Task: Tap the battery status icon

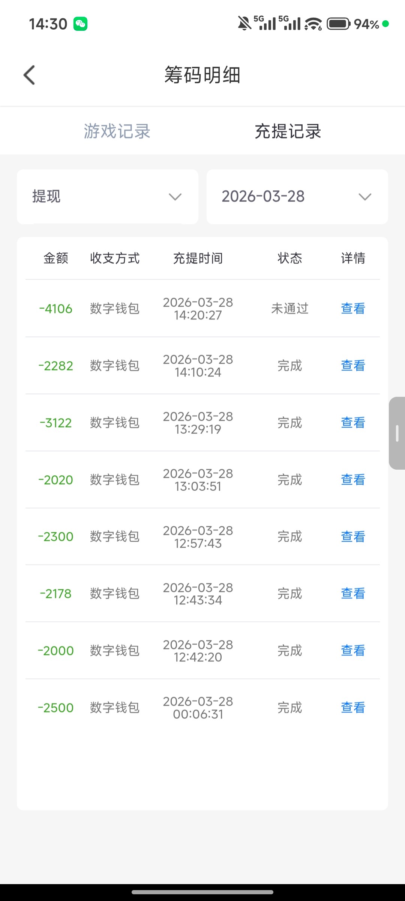Action: [338, 24]
